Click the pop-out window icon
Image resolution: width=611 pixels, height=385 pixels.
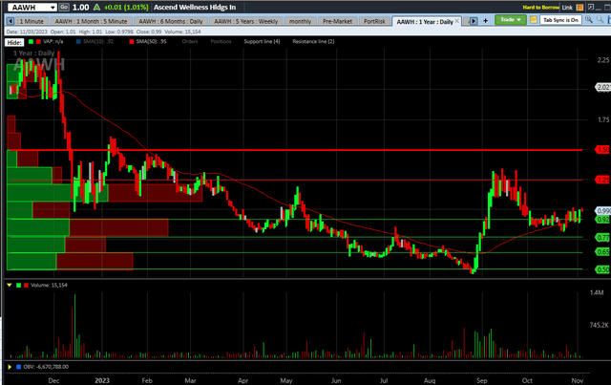tap(591, 7)
